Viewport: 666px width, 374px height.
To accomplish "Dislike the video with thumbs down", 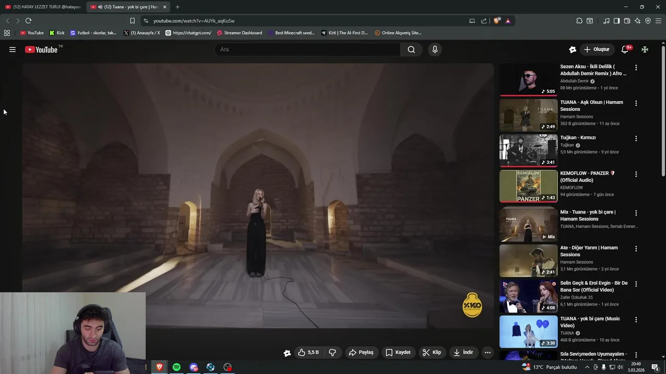I will 332,352.
